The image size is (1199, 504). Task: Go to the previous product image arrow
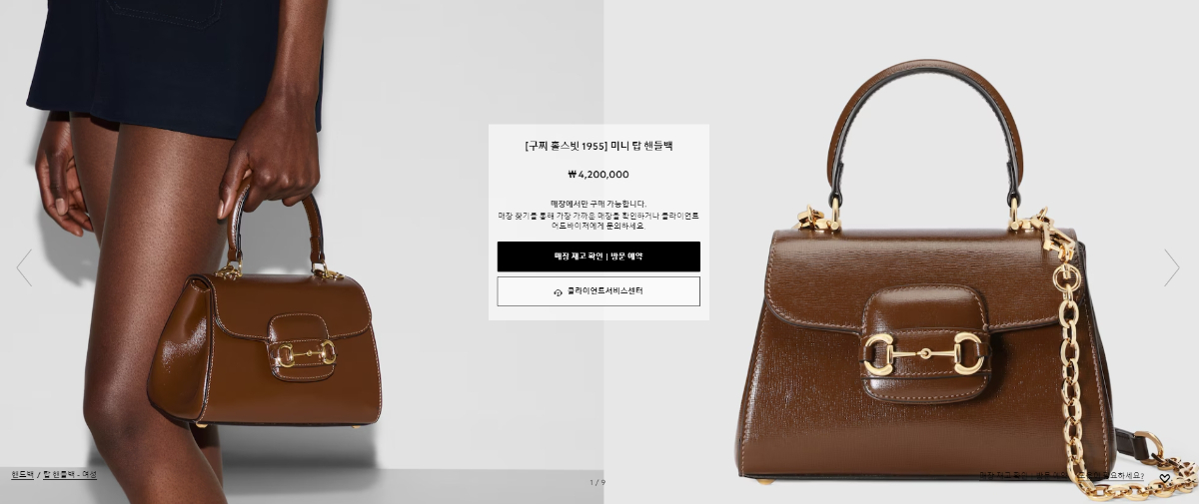point(24,267)
